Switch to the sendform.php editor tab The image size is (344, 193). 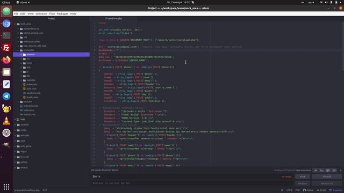pos(113,19)
